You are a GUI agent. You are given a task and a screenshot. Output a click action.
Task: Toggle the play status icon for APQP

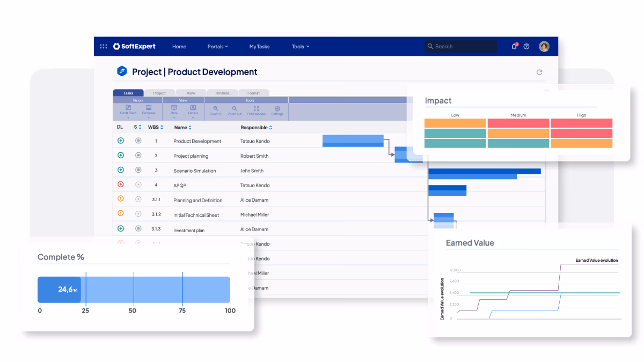(x=138, y=184)
